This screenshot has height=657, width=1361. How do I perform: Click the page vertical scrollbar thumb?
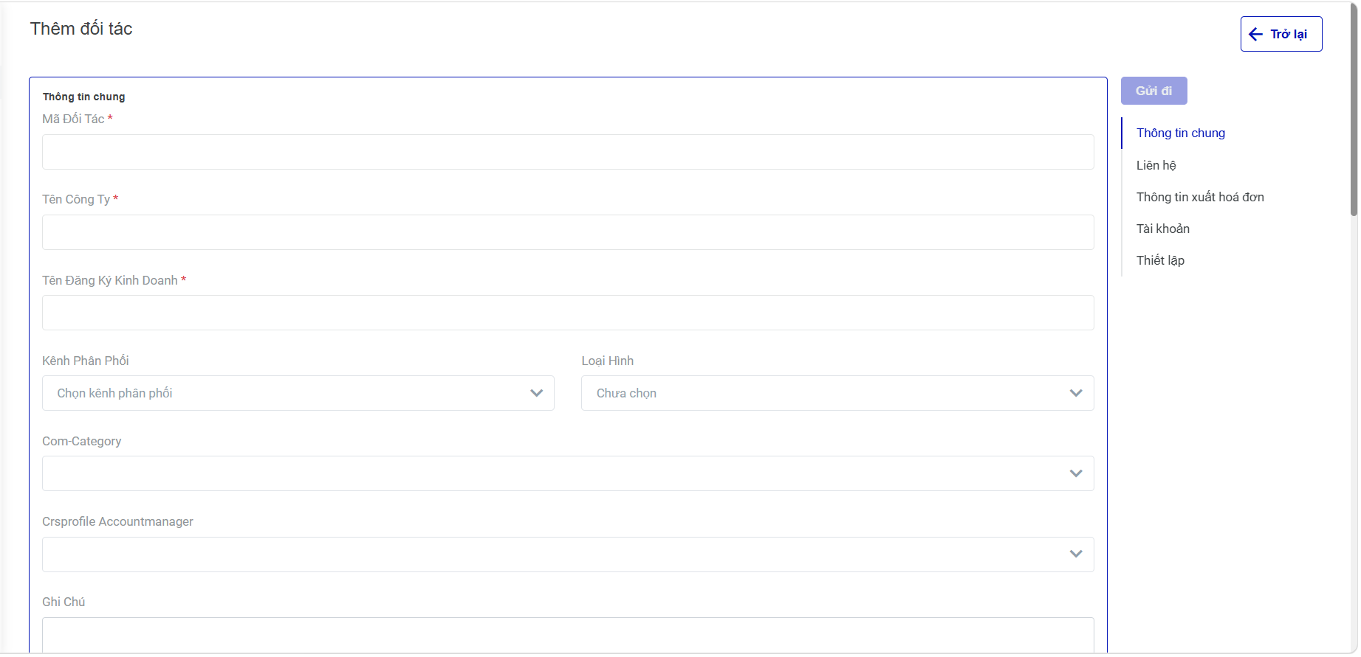[1354, 109]
